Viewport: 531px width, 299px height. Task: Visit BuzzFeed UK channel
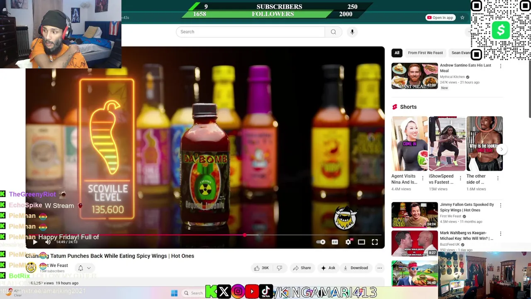coord(450,245)
